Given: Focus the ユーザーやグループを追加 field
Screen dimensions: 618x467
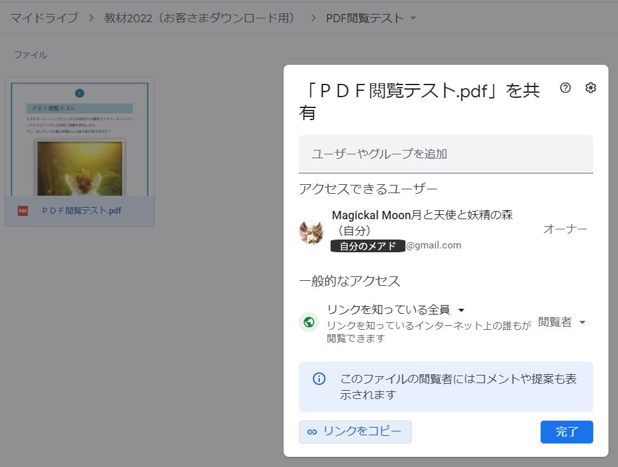Looking at the screenshot, I should point(445,154).
